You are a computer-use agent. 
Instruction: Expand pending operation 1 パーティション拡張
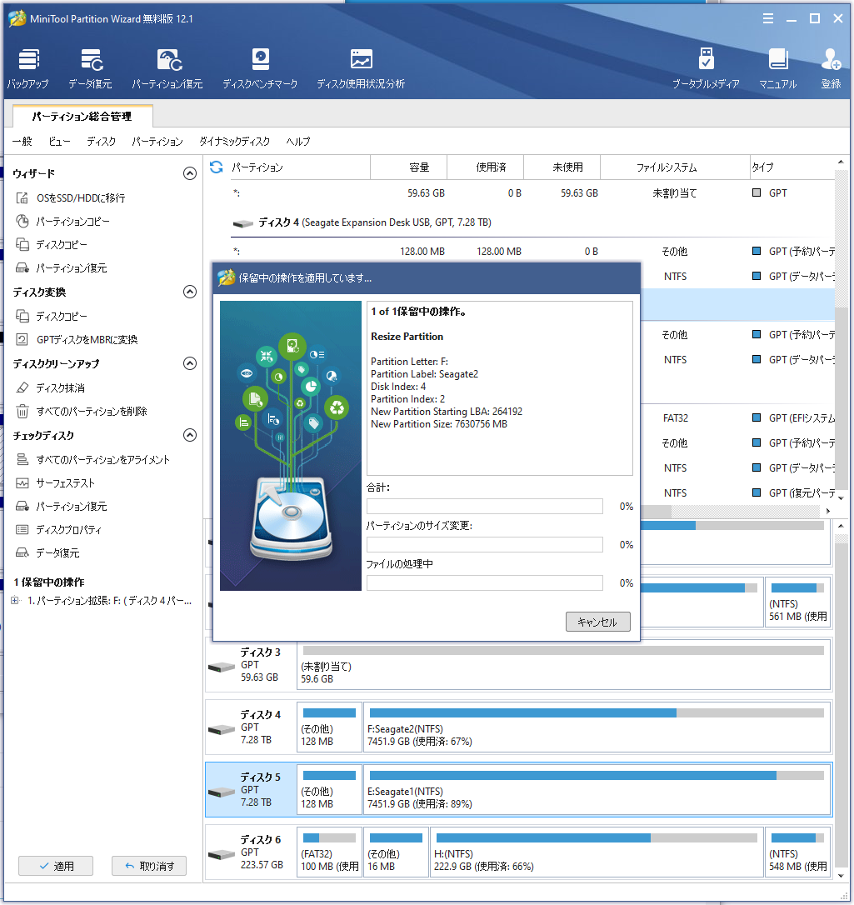pyautogui.click(x=15, y=601)
